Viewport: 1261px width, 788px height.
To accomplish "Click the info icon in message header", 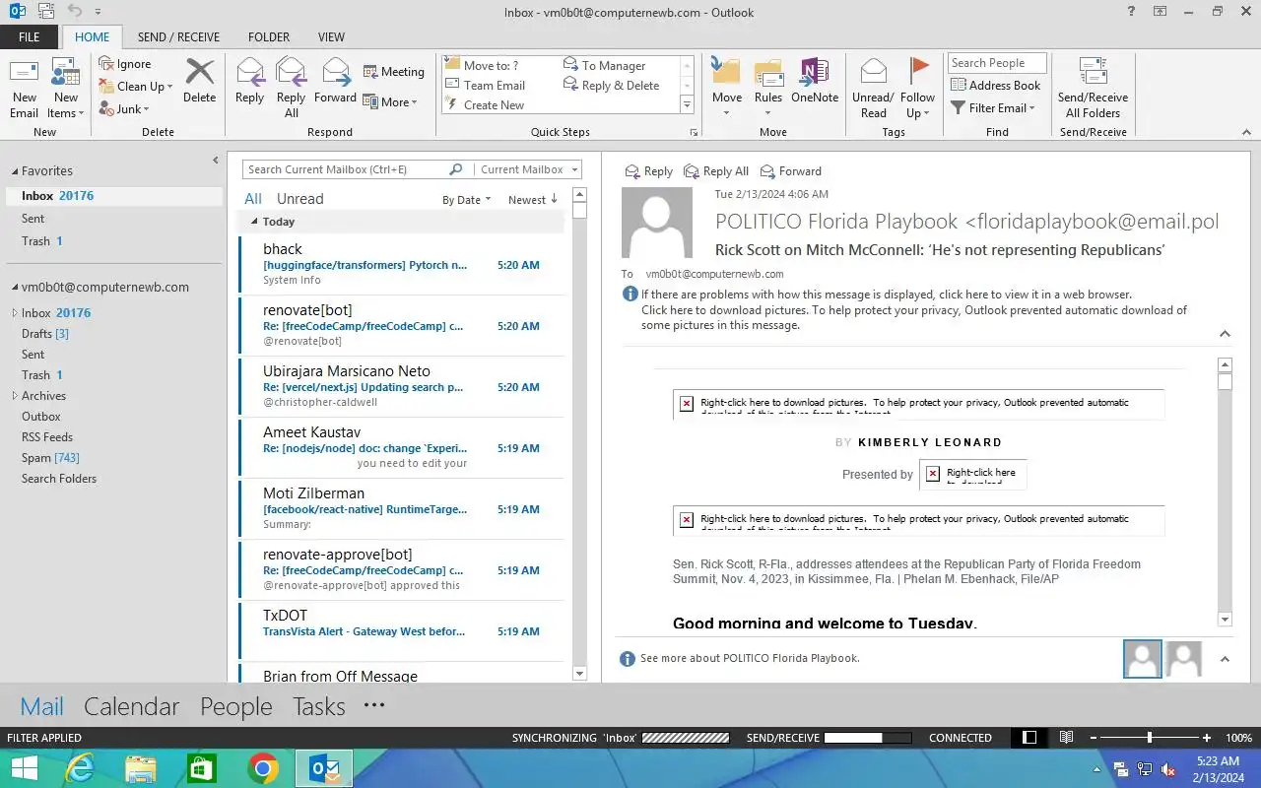I will (630, 295).
